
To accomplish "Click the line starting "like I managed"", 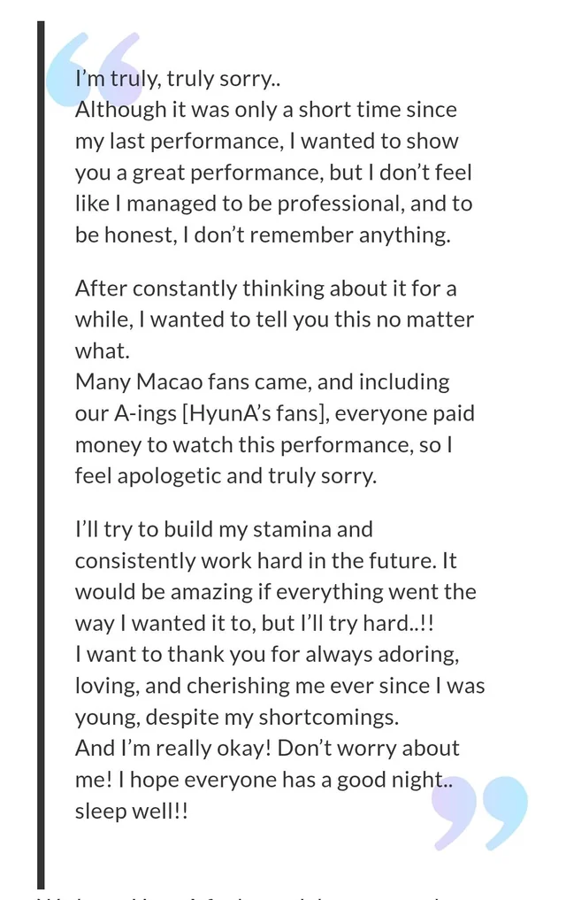I will click(273, 204).
